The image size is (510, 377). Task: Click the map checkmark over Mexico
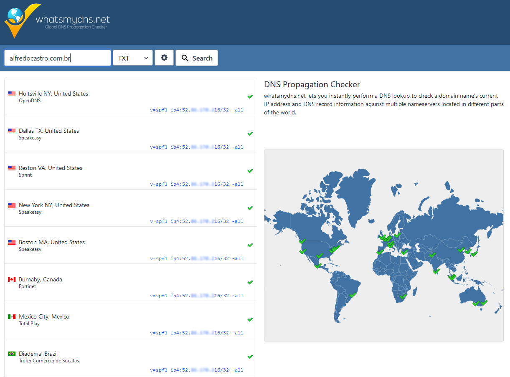tap(318, 265)
